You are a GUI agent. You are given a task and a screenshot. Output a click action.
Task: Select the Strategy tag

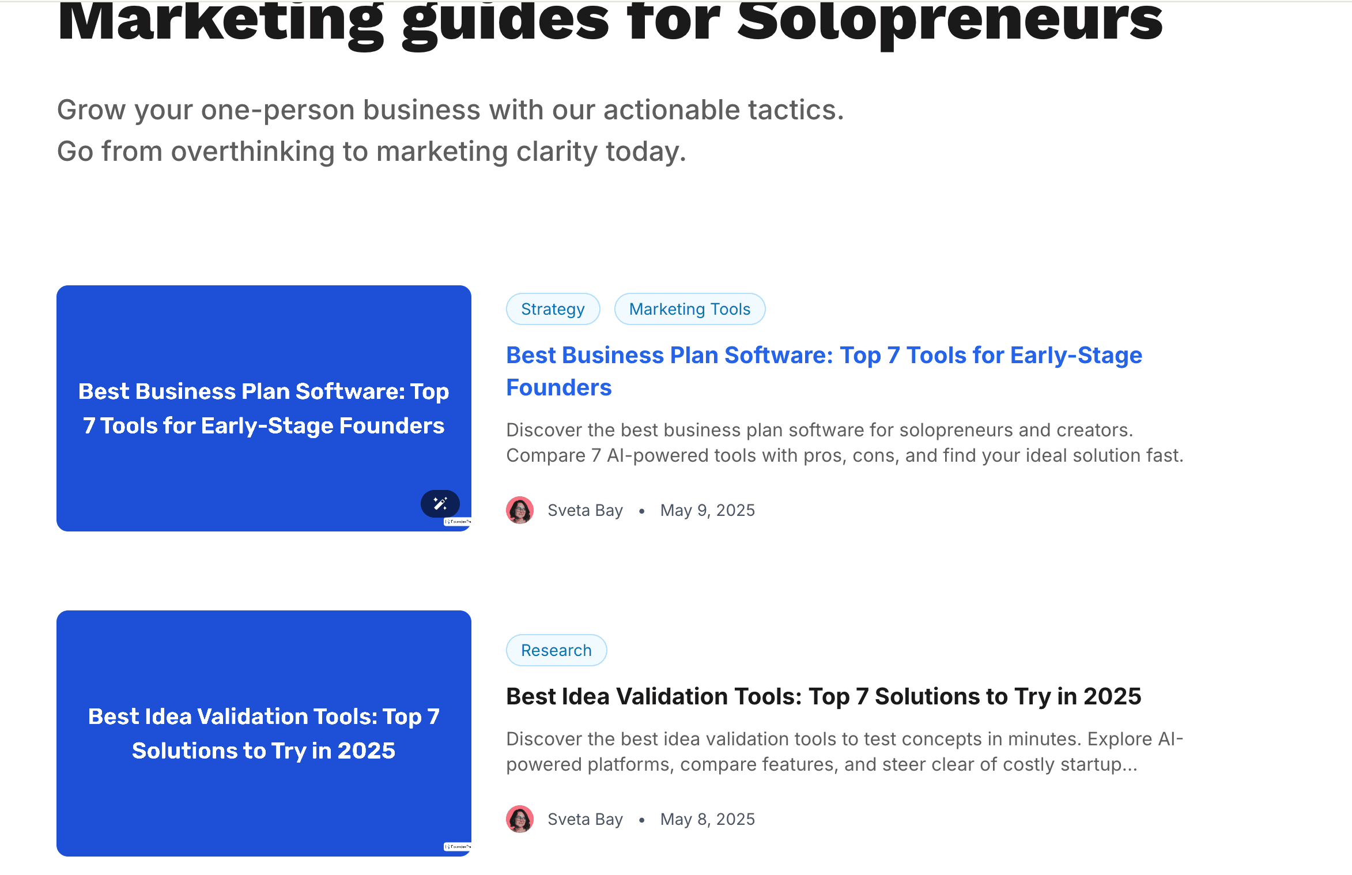(x=553, y=309)
